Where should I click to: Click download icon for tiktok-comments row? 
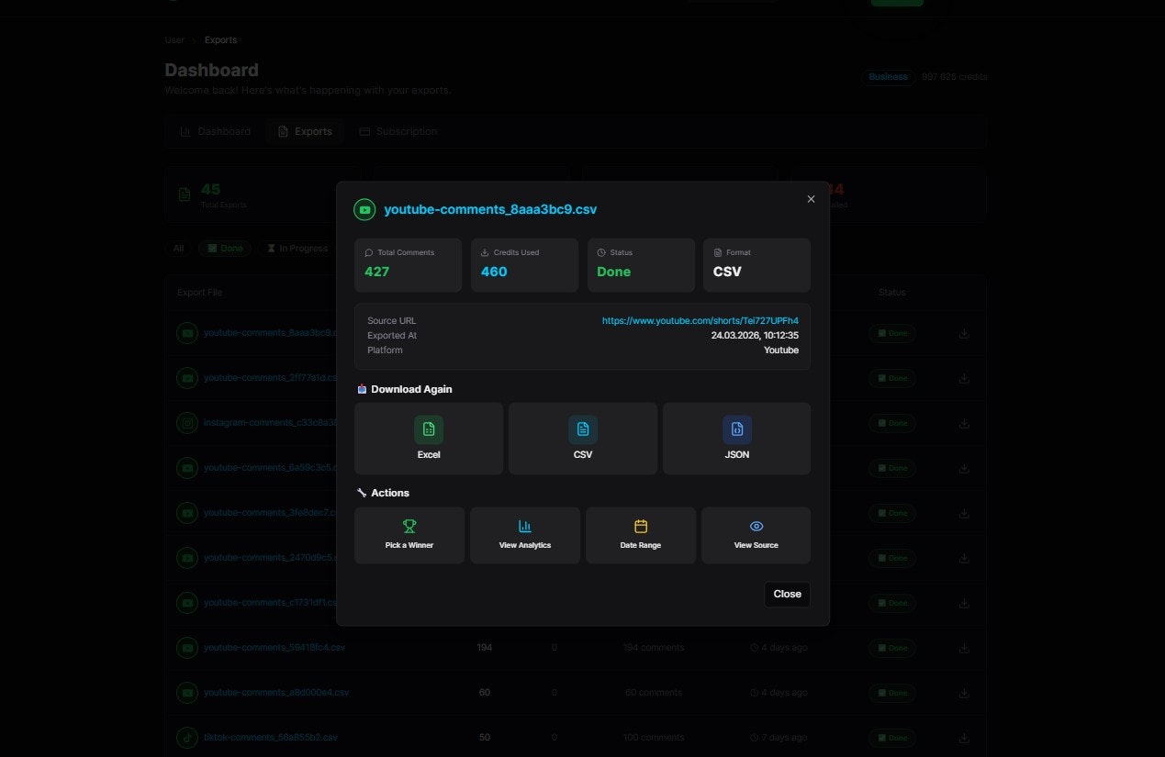click(964, 738)
